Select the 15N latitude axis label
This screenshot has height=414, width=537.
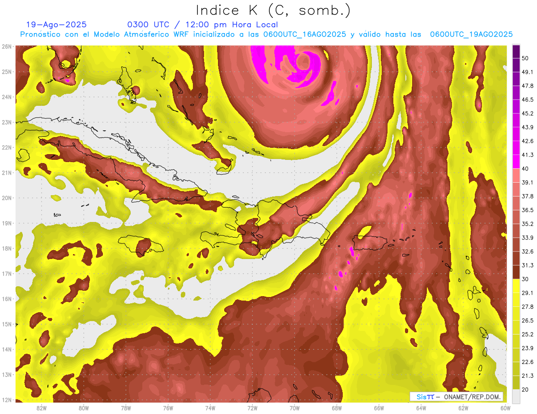pos(7,324)
